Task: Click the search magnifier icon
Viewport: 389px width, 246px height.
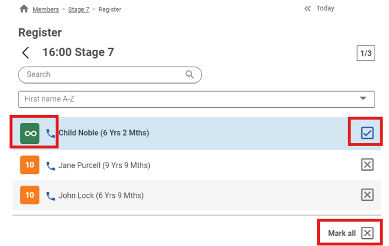Action: tap(189, 74)
